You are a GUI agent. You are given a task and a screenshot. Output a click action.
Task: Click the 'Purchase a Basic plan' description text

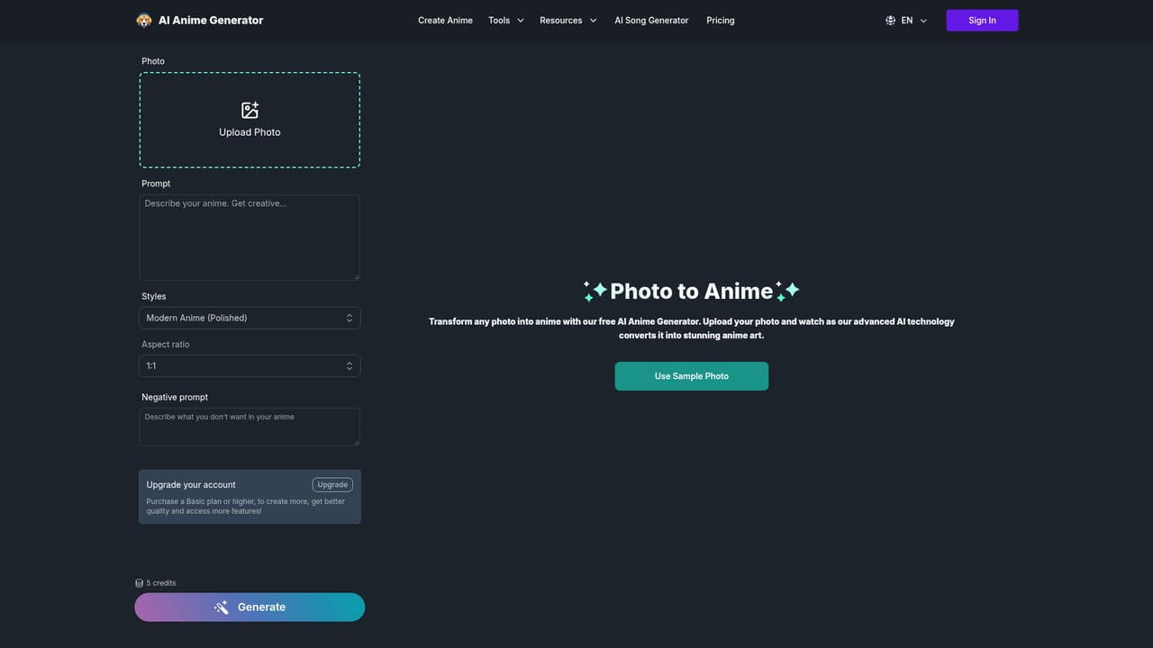(246, 506)
